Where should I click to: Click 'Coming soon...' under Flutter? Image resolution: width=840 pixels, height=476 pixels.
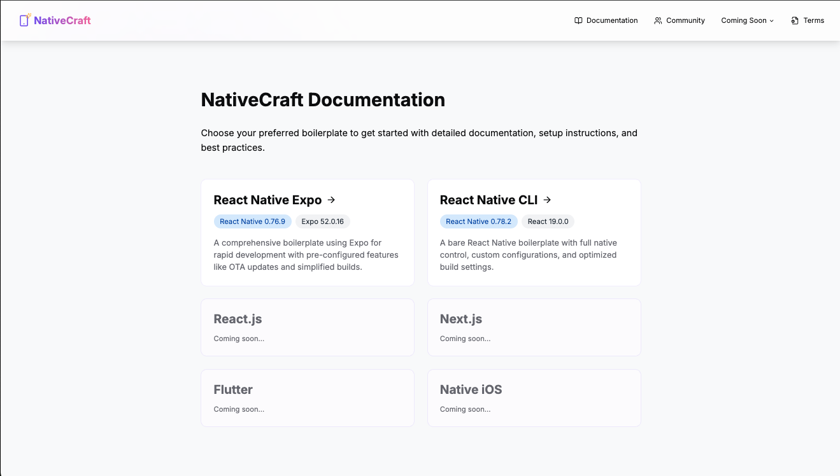(x=239, y=409)
